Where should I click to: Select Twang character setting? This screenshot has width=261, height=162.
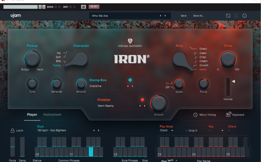pos(57,65)
